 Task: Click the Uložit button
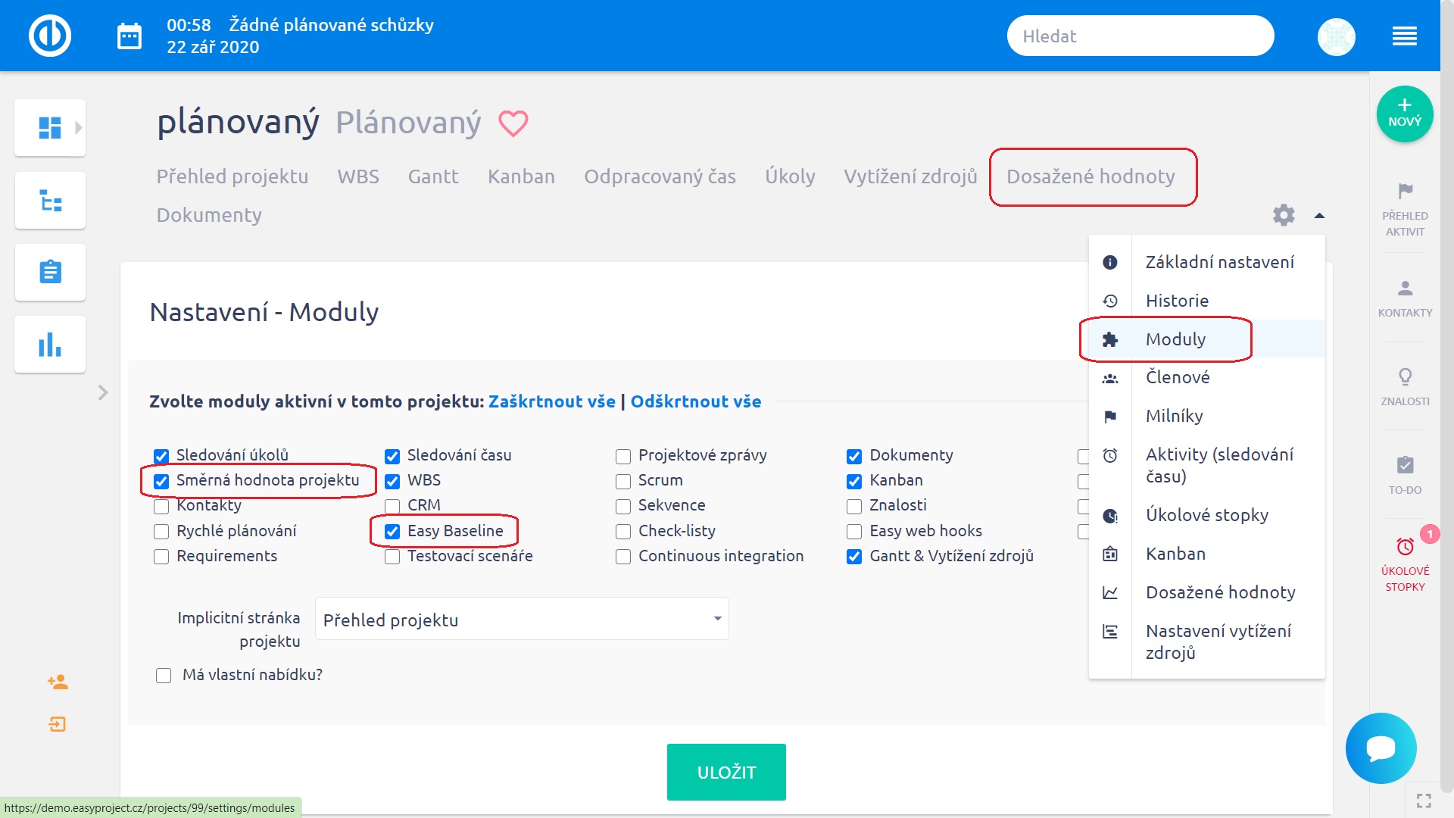click(x=726, y=772)
